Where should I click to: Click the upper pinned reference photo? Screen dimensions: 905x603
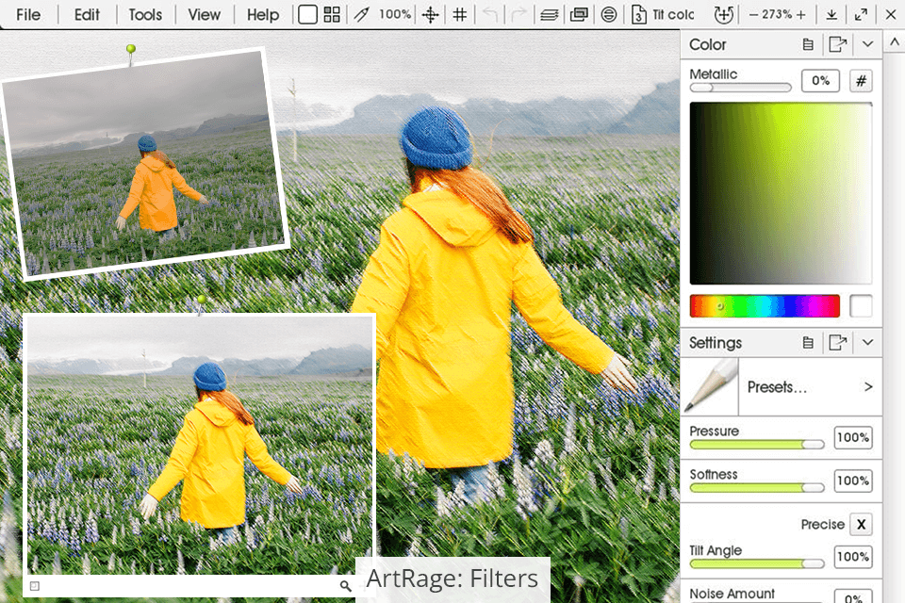(x=145, y=165)
